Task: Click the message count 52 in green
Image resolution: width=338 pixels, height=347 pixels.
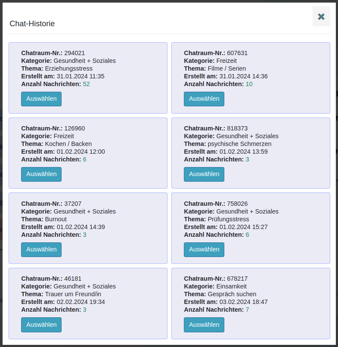Action: pyautogui.click(x=86, y=84)
